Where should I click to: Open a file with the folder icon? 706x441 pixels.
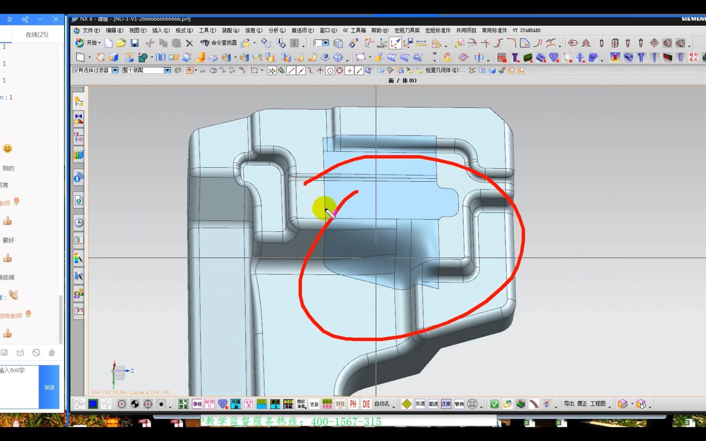pyautogui.click(x=121, y=43)
